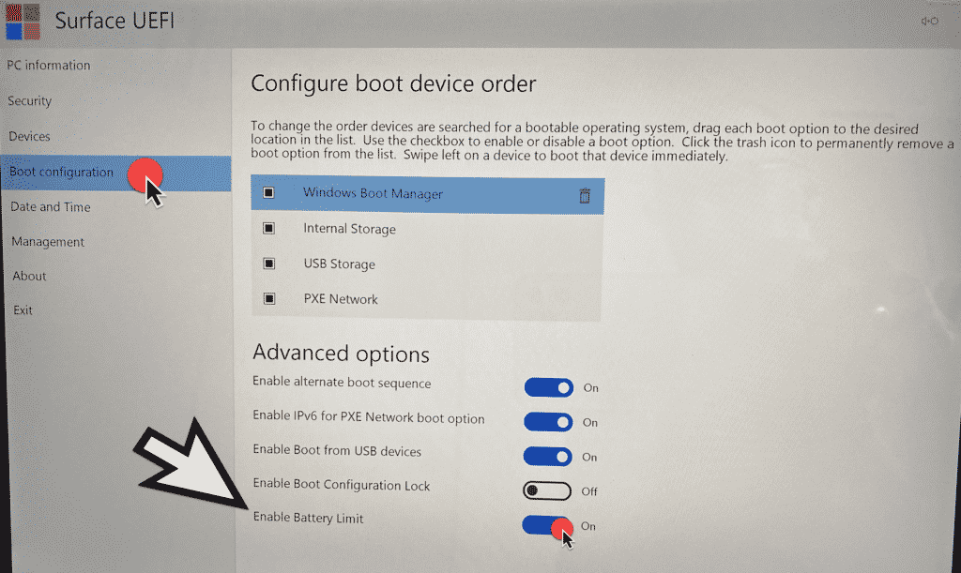
Task: Click the Enable alternate boot sequence label
Action: tap(342, 383)
